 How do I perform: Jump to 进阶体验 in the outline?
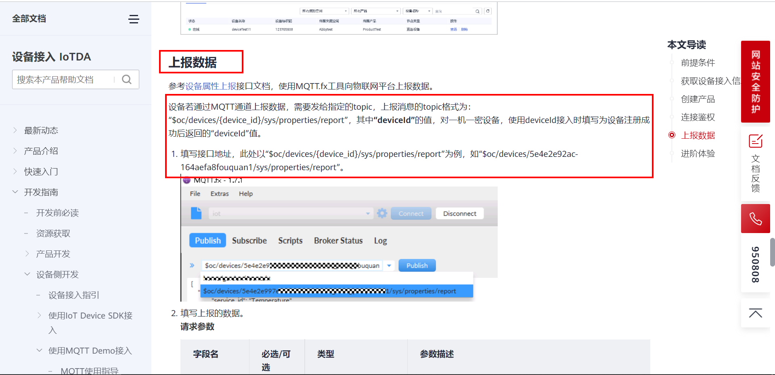point(698,153)
